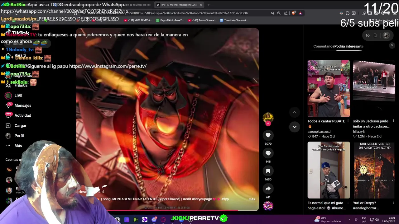Close the recommendations side panel

[x=392, y=45]
